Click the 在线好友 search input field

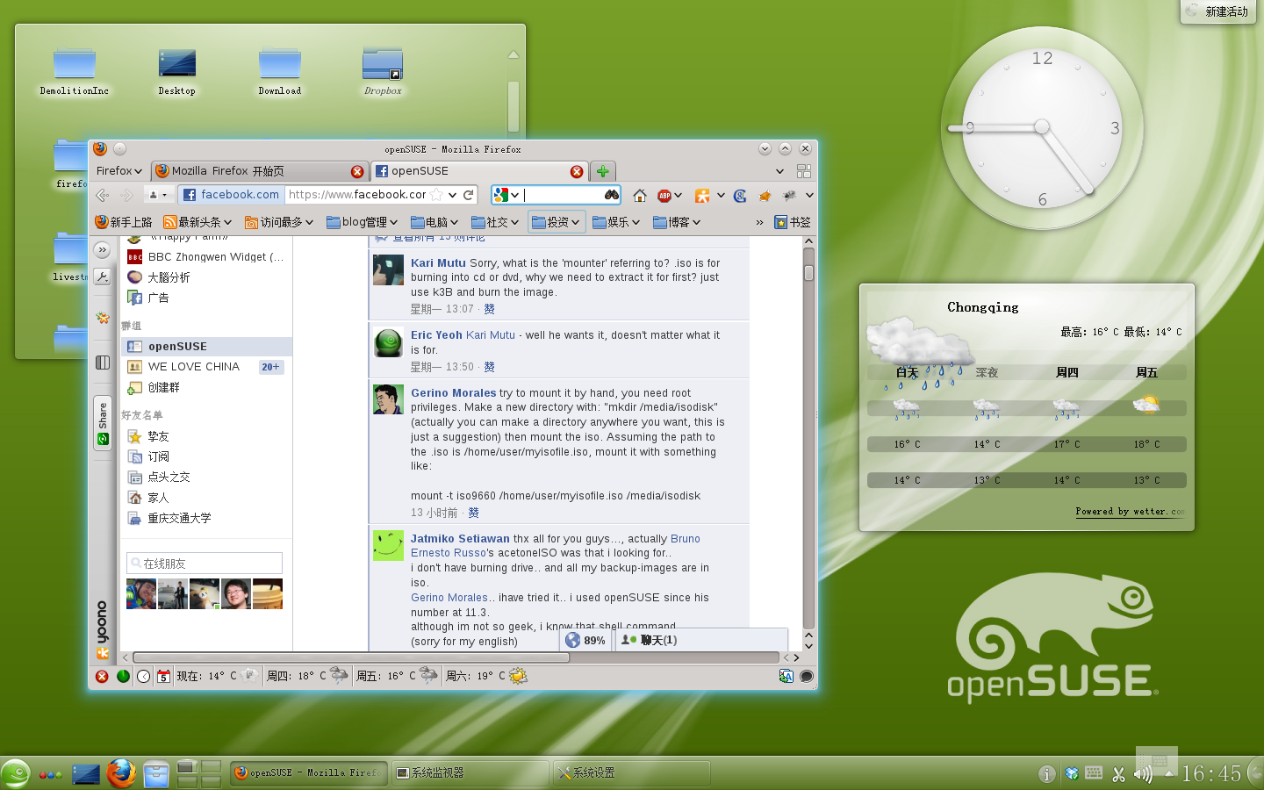(204, 563)
